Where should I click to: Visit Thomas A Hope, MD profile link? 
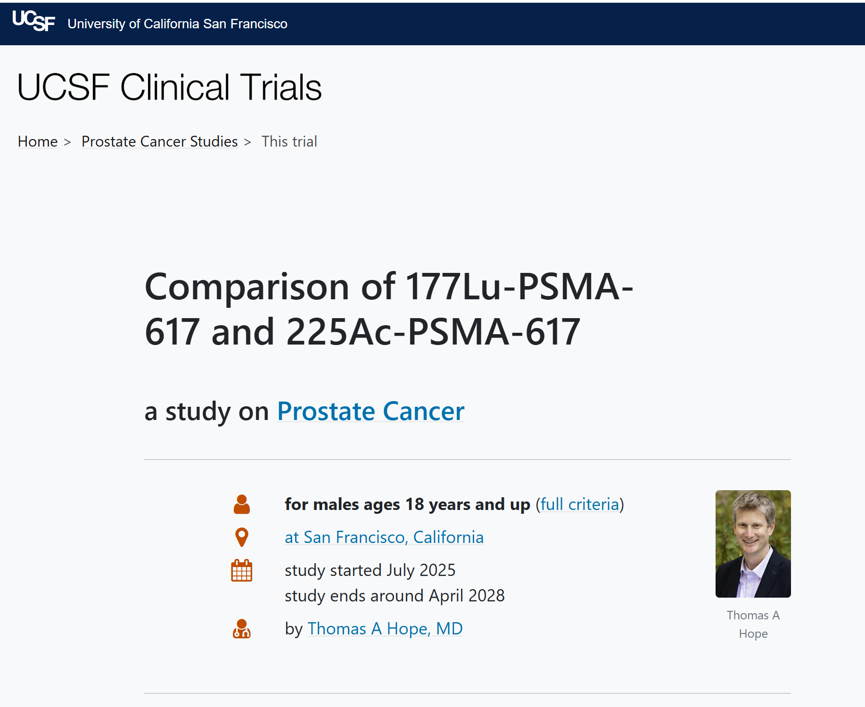[x=385, y=629]
